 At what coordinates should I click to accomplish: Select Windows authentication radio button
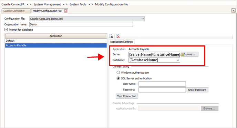click(118, 73)
